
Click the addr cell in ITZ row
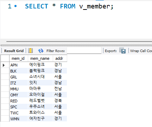60,83
